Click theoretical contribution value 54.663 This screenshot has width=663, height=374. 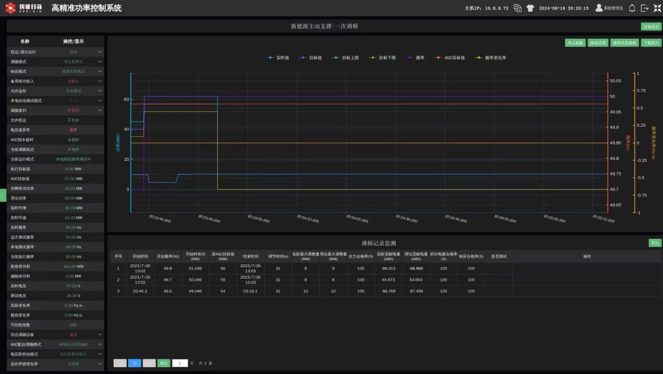pyautogui.click(x=416, y=280)
